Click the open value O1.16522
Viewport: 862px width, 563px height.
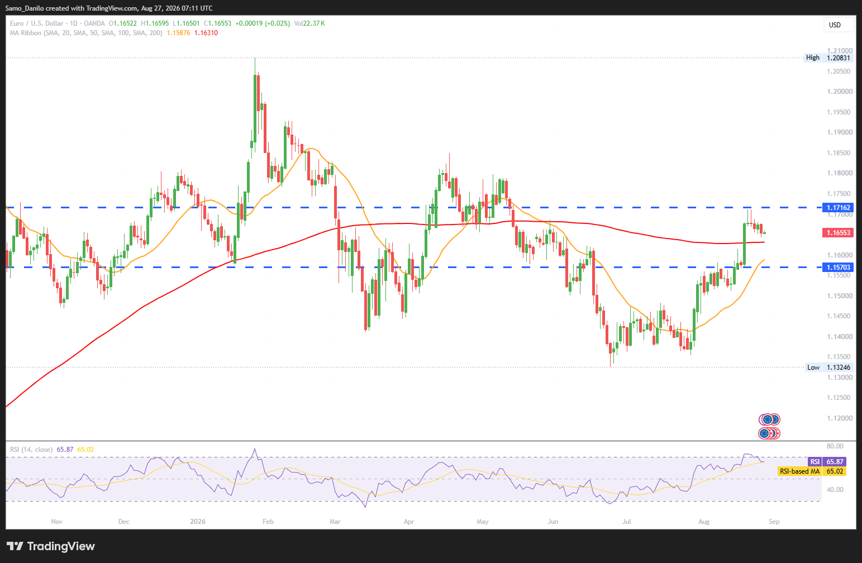coord(123,23)
